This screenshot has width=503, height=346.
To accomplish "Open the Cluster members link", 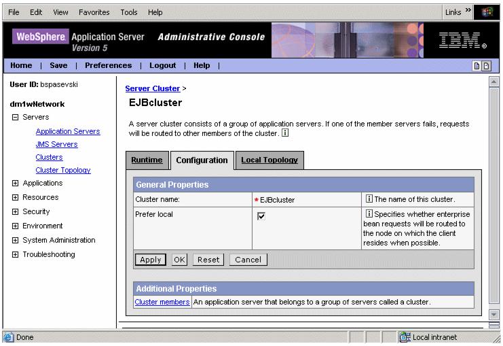I will click(x=162, y=302).
